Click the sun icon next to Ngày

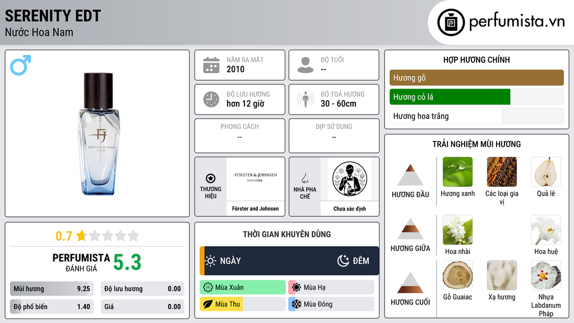point(211,261)
